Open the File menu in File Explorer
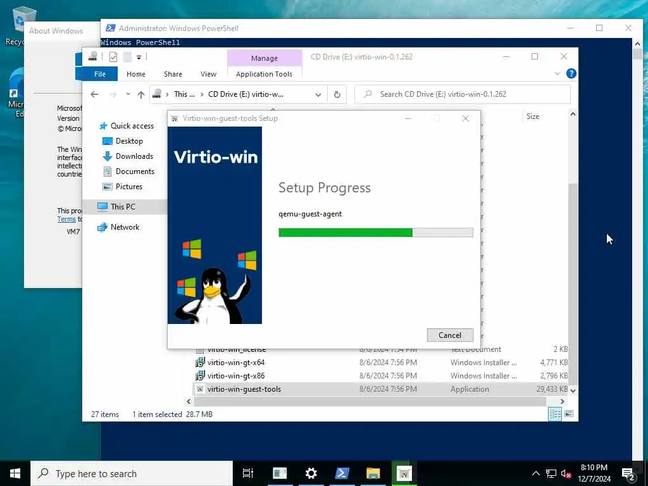The width and height of the screenshot is (648, 486). (99, 74)
